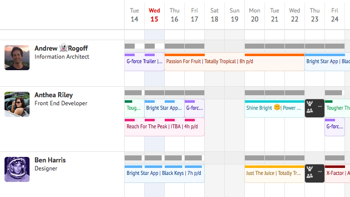Click the orange bar on the Passion For Fruit booking

[x=185, y=55]
